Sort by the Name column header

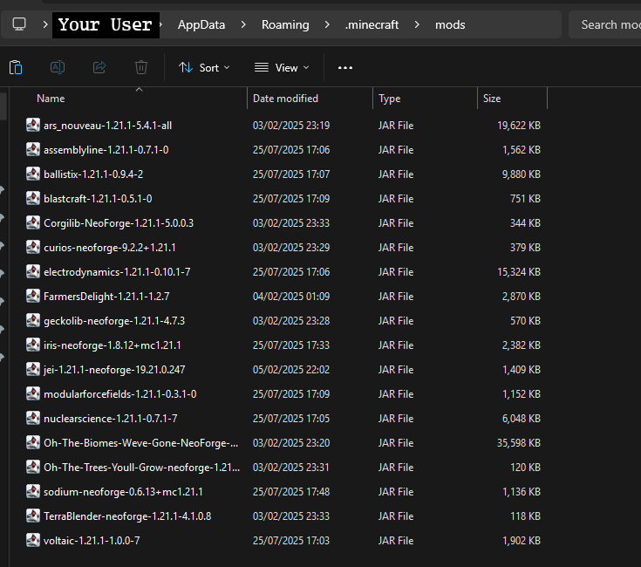pyautogui.click(x=51, y=99)
